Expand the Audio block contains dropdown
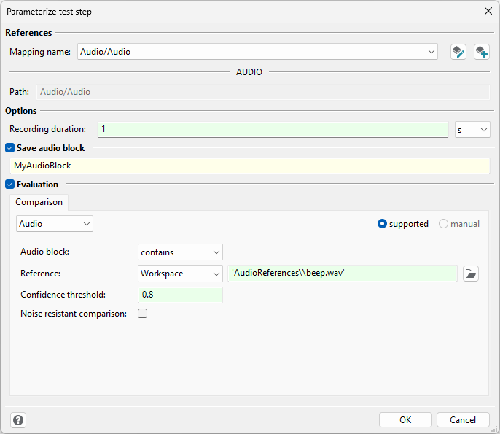Screen dimensions: 500x434 (x=180, y=252)
